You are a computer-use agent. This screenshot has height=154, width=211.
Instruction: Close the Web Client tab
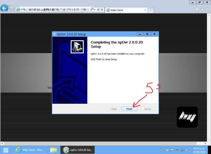click(x=145, y=10)
